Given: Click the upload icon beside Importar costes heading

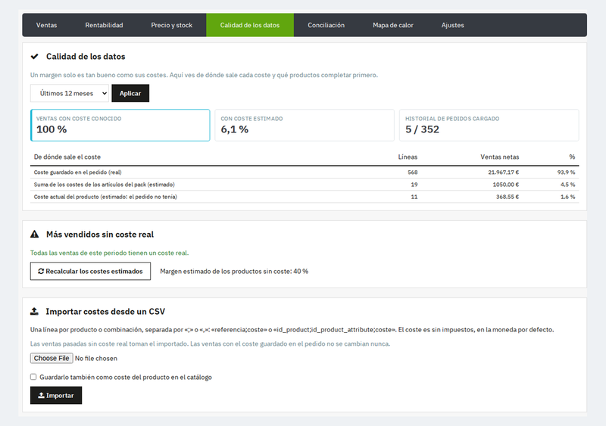Looking at the screenshot, I should click(34, 311).
